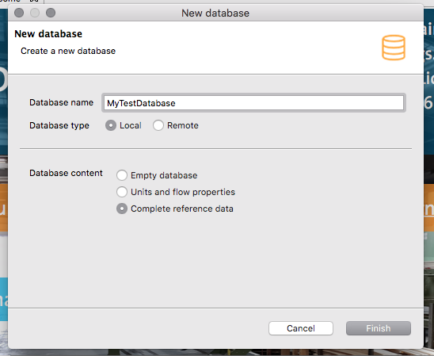The height and width of the screenshot is (356, 434).
Task: Click the disabled minimize window button
Action: [x=35, y=13]
